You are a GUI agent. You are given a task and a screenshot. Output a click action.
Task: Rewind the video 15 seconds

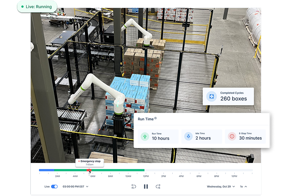(x=133, y=186)
